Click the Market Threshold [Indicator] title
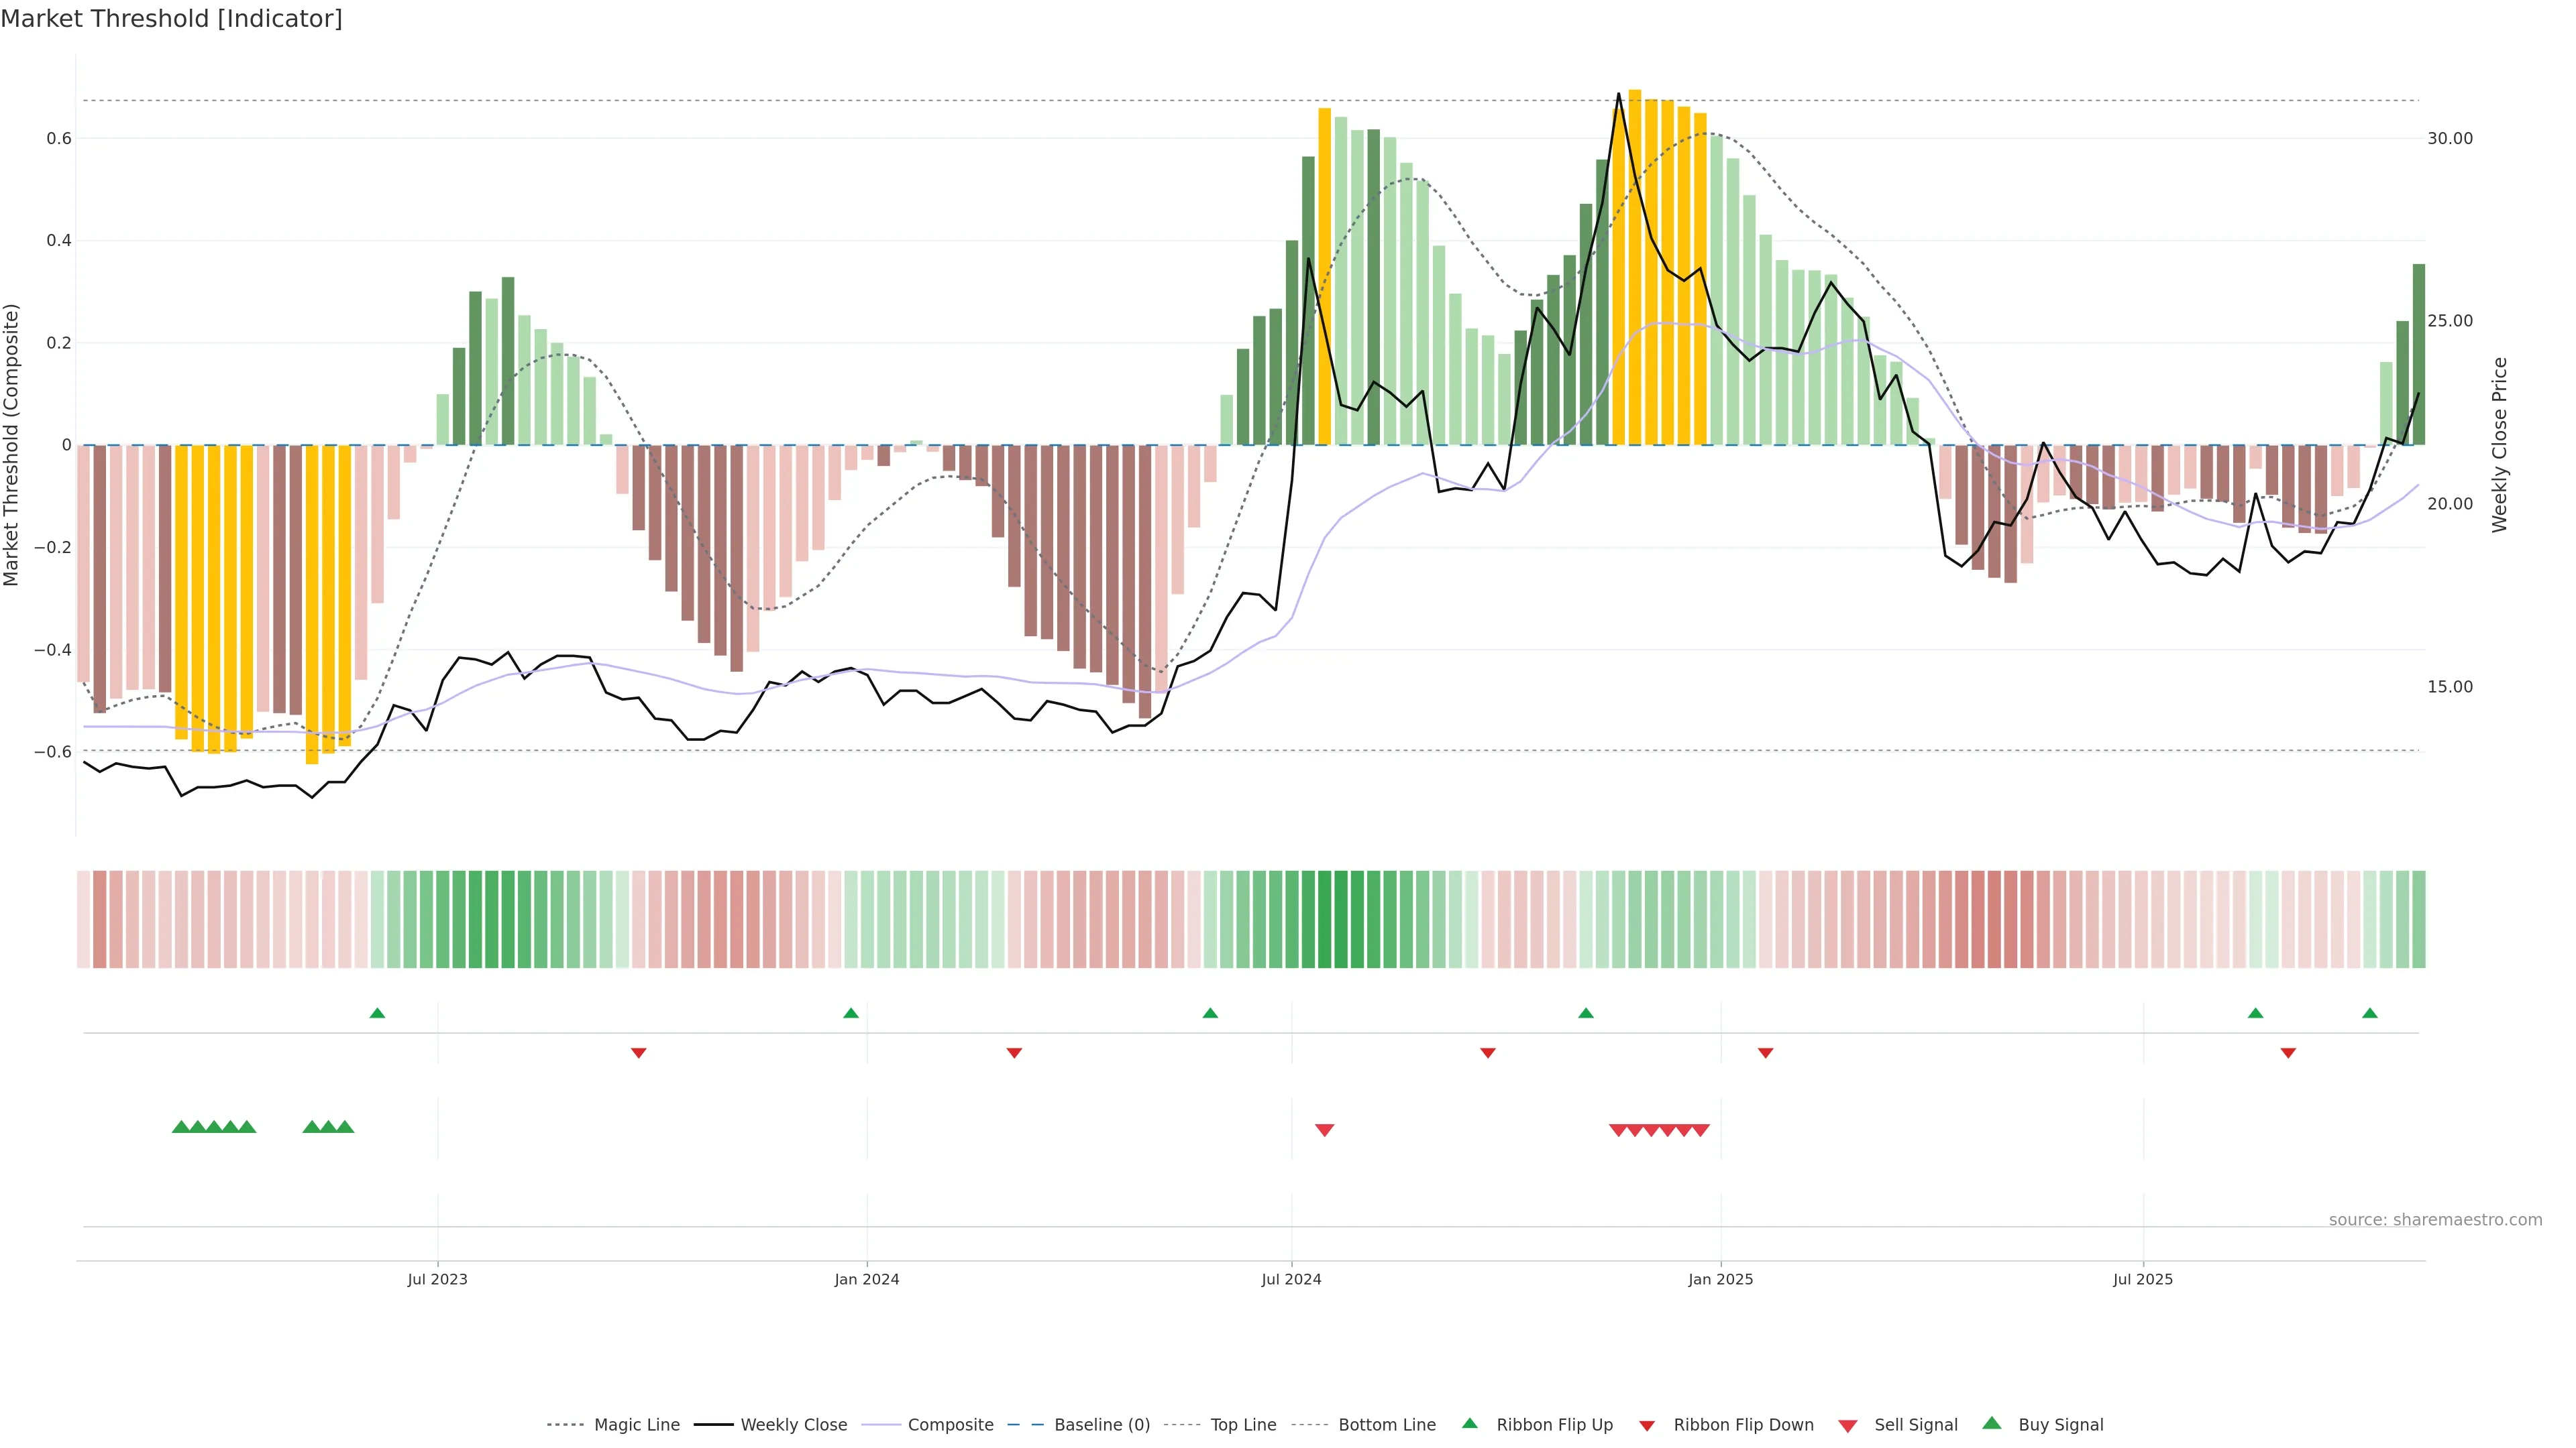Viewport: 2576px width, 1448px height. pyautogui.click(x=171, y=19)
